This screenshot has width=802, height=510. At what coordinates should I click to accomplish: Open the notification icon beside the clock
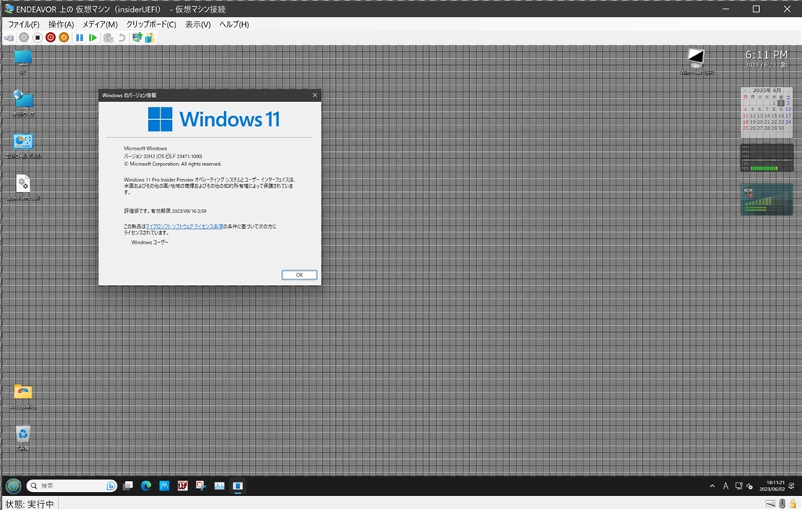[x=792, y=486]
